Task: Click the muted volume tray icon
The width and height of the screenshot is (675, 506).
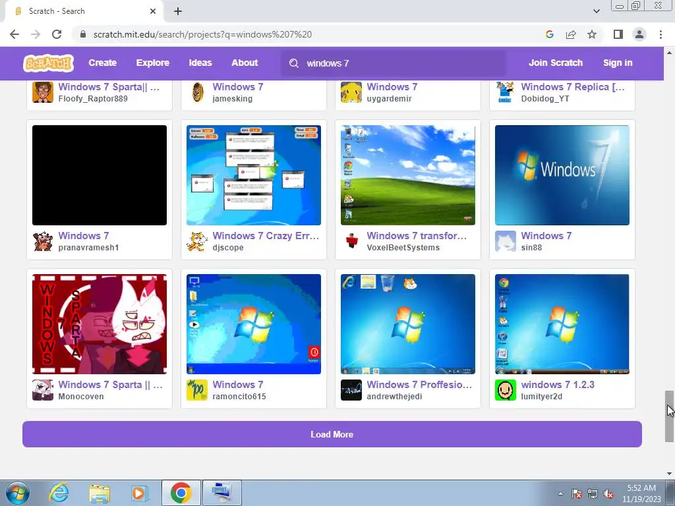Action: pos(608,494)
